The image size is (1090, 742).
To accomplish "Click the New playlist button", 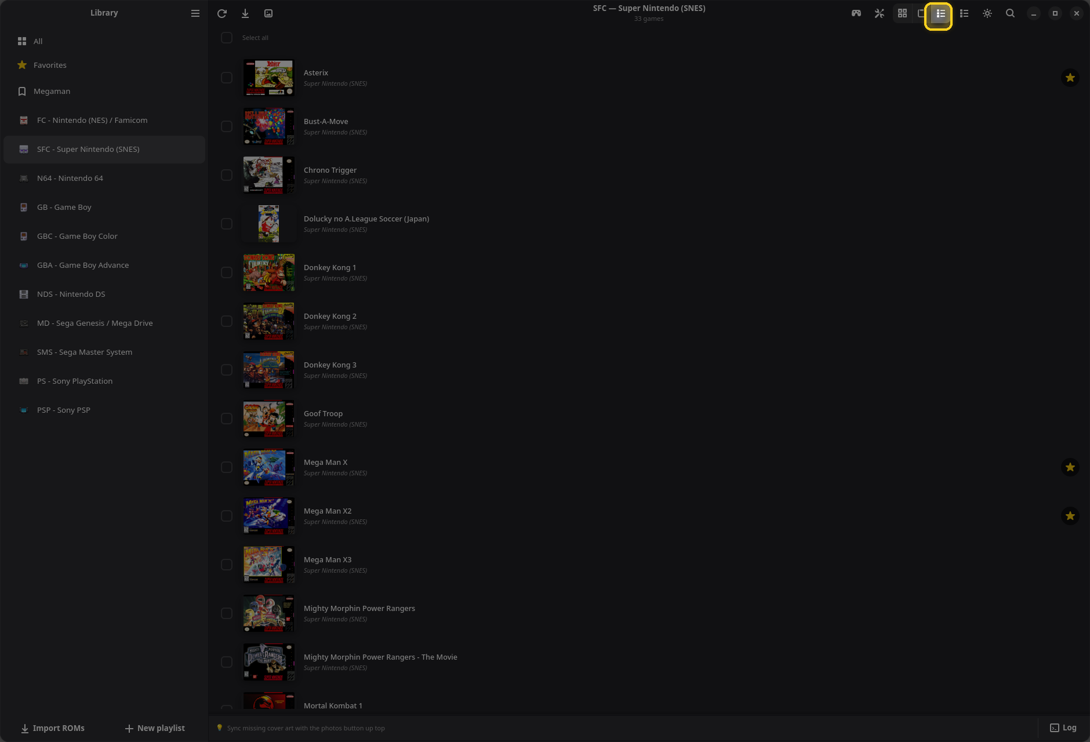I will tap(155, 728).
